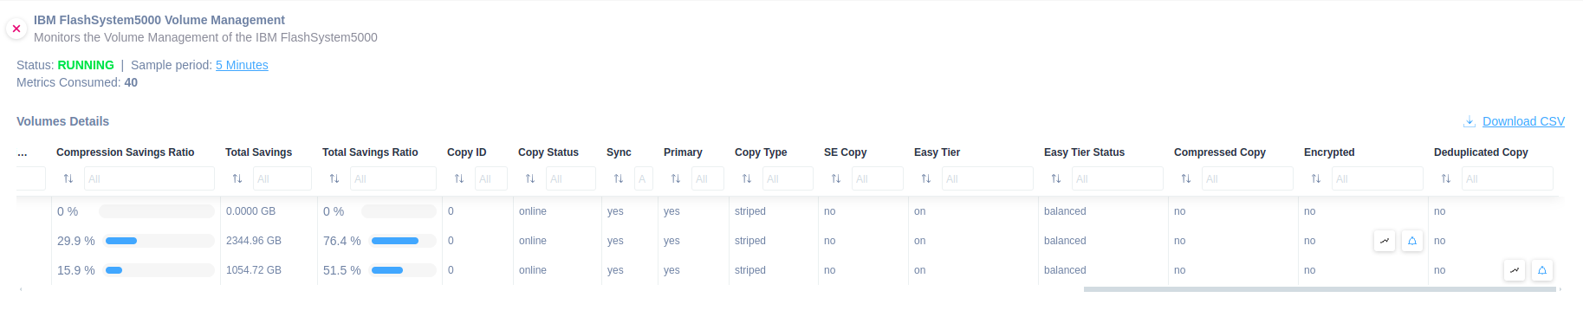Sort the Encrypted column
1583x317 pixels.
click(1316, 178)
